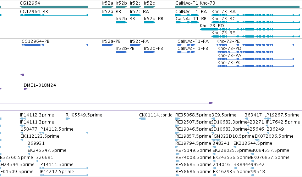Click the Ir52a gene label
This screenshot has height=177, width=302.
tap(108, 3)
